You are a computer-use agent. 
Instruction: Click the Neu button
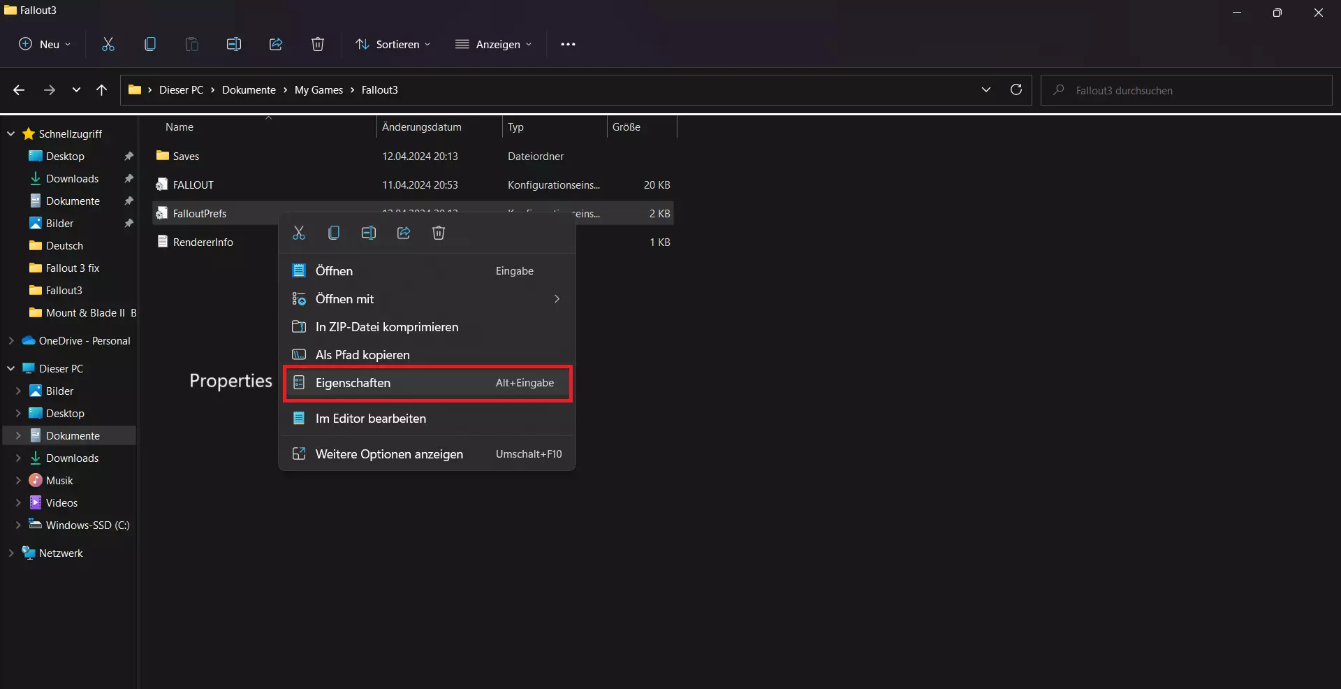(45, 44)
